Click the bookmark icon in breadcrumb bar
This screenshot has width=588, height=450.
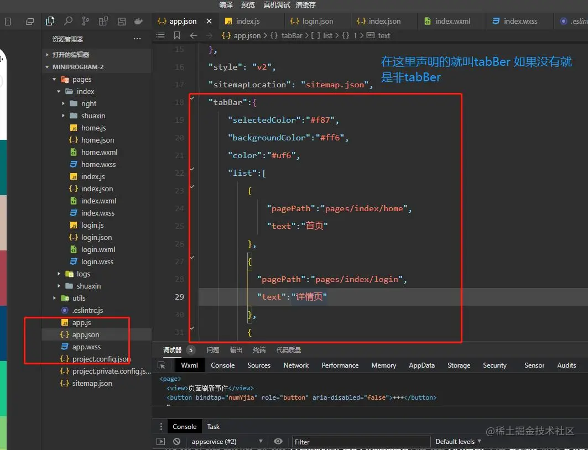[x=177, y=35]
